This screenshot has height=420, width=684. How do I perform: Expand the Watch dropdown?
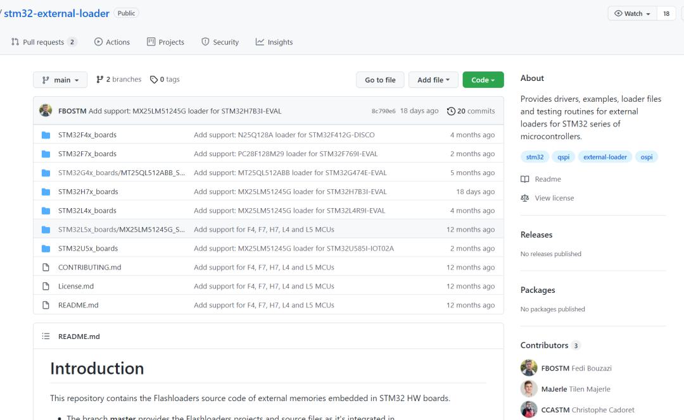coord(632,13)
